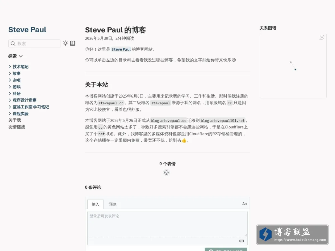Click the GitHub login button
The height and width of the screenshot is (251, 335).
(x=226, y=249)
